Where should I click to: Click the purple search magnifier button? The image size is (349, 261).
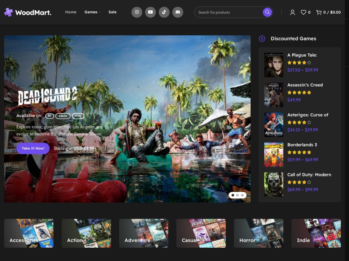pyautogui.click(x=267, y=12)
